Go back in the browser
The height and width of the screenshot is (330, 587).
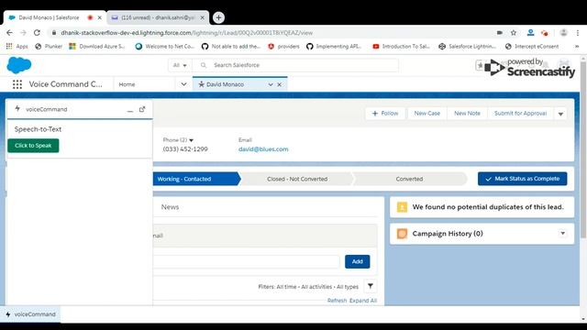coord(9,33)
